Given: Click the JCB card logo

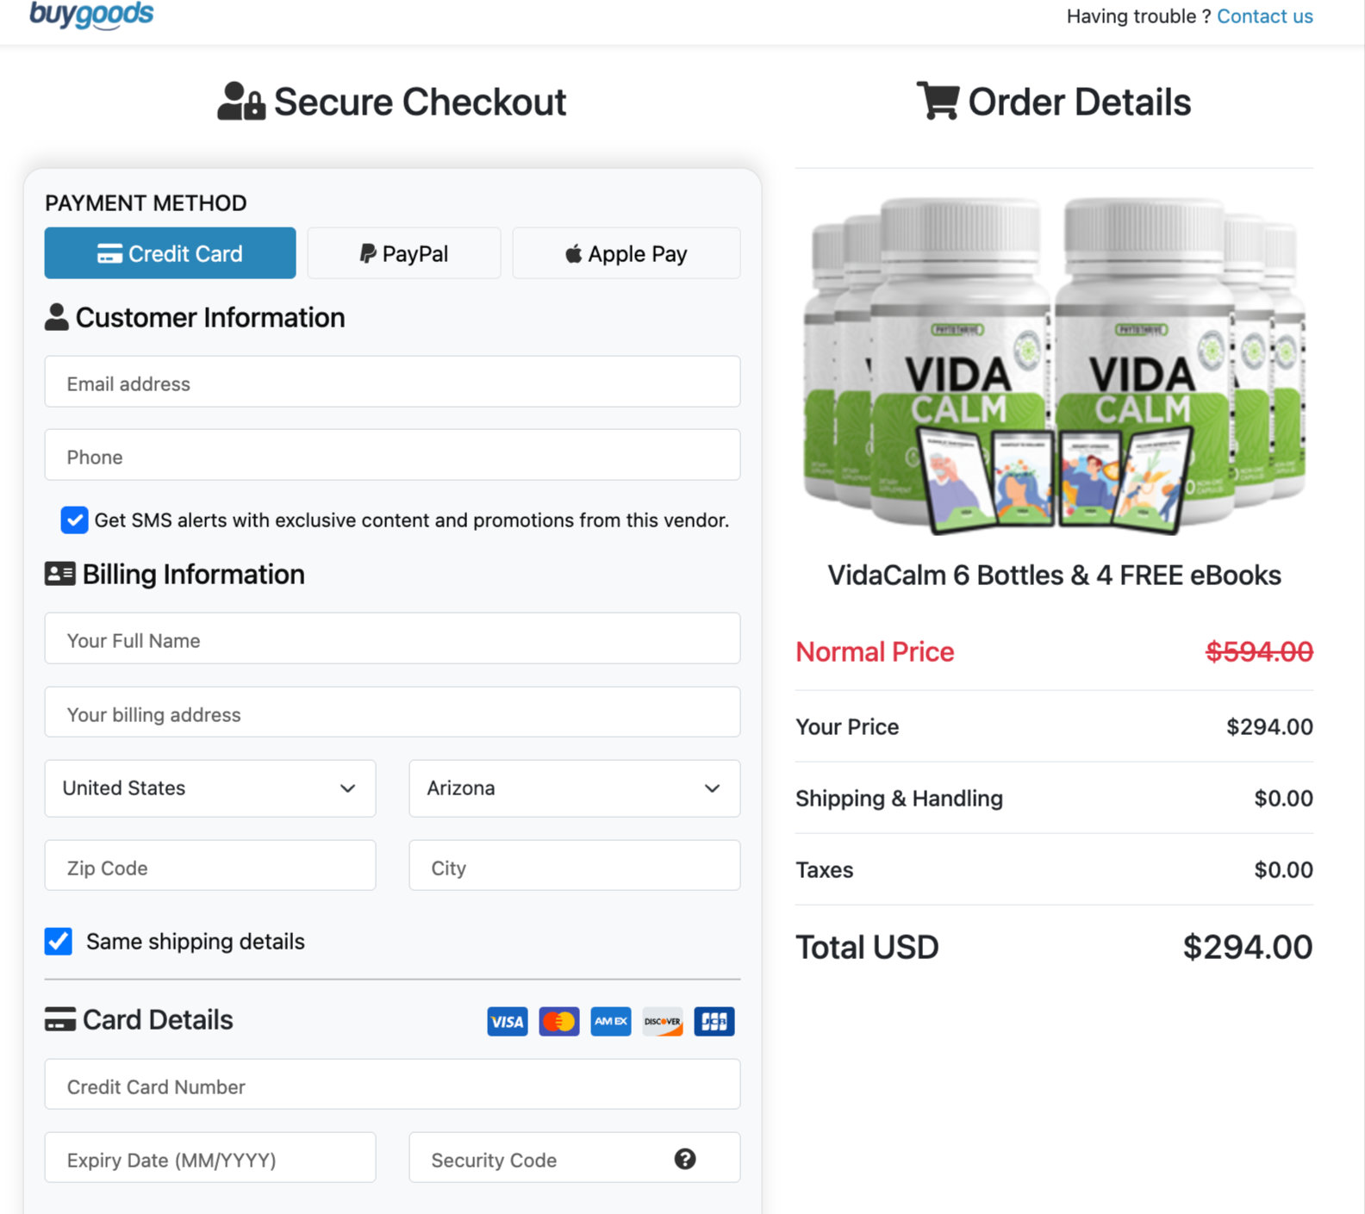Looking at the screenshot, I should point(714,1021).
